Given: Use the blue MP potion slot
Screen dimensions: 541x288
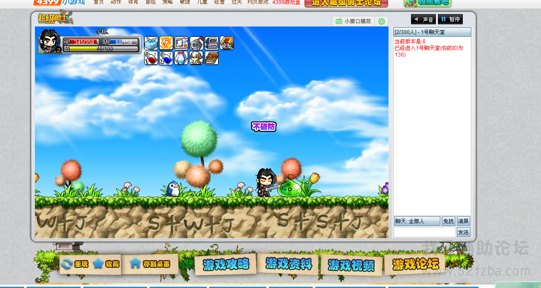Looking at the screenshot, I should [x=166, y=58].
